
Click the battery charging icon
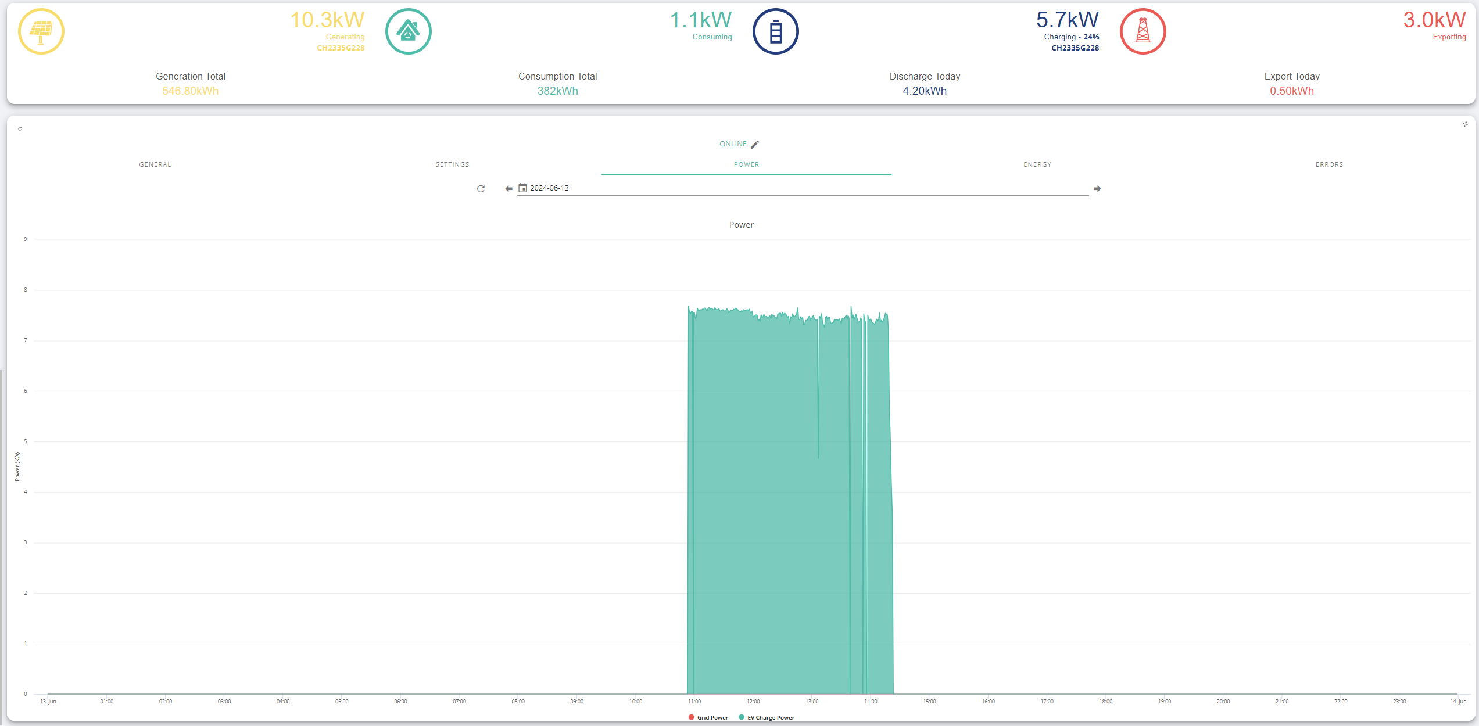point(776,31)
